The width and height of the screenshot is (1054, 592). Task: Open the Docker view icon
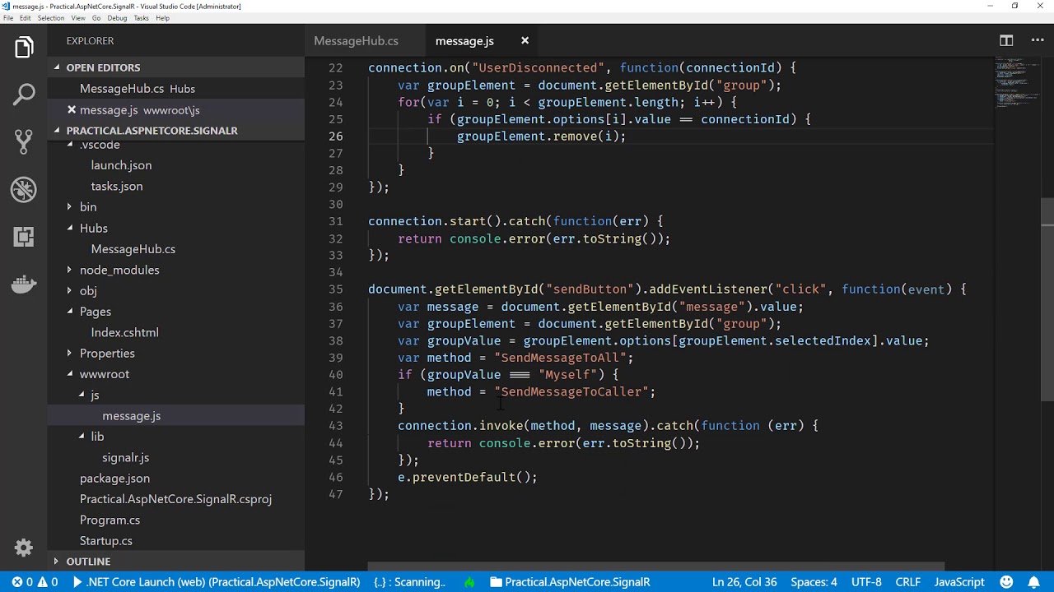tap(24, 284)
